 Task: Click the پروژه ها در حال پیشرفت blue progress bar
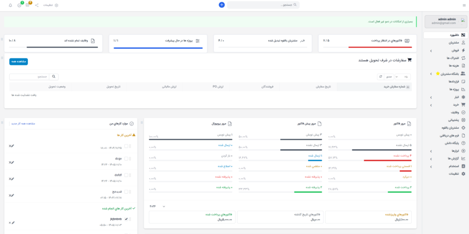click(x=158, y=48)
